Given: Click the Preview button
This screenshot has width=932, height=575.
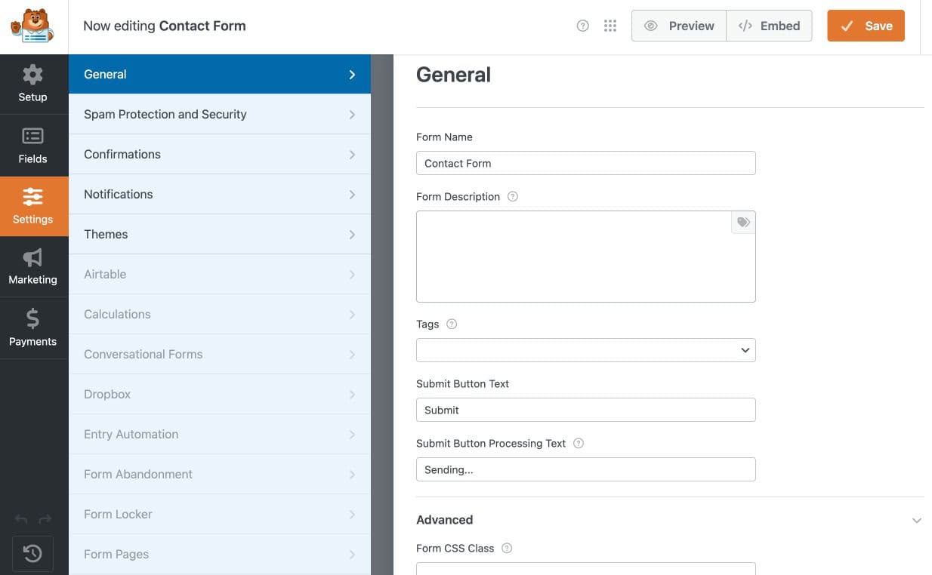Looking at the screenshot, I should pyautogui.click(x=679, y=26).
